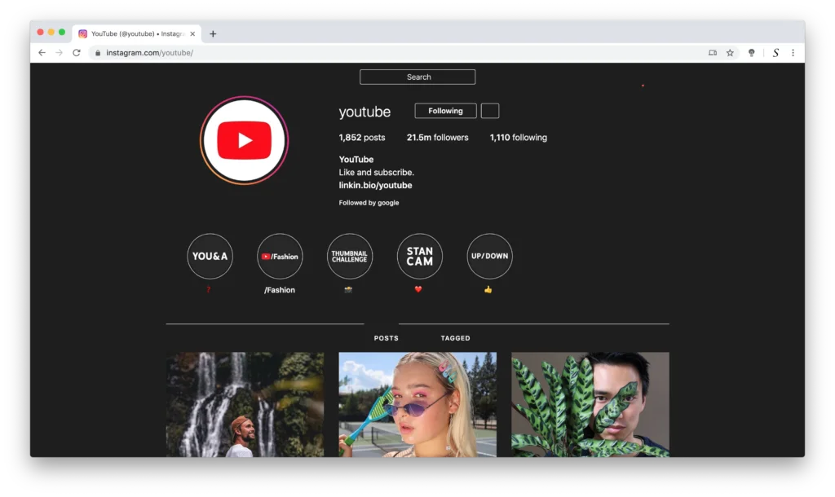
Task: Click the thumbs-up emoji under Up/Down
Action: [x=488, y=289]
